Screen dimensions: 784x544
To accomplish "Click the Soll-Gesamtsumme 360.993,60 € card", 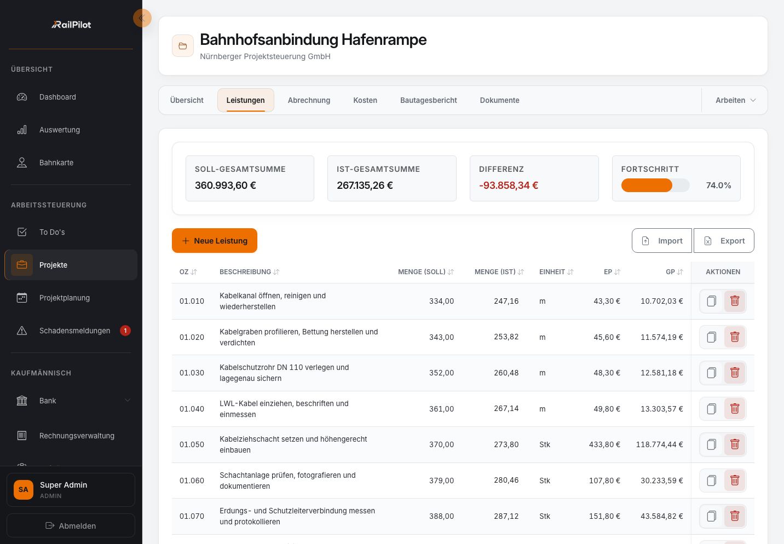I will coord(250,178).
